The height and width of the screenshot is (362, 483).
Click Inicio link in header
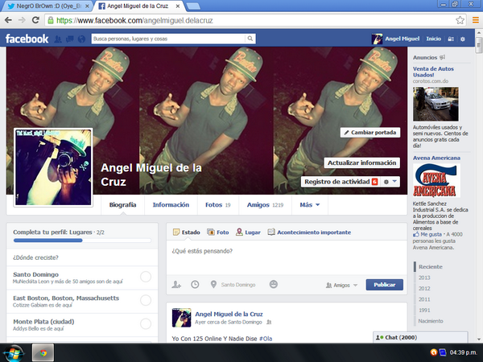pos(433,39)
